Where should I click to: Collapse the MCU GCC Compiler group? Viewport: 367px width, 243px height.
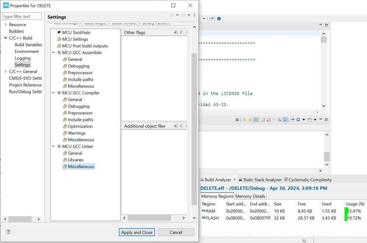tap(53, 93)
